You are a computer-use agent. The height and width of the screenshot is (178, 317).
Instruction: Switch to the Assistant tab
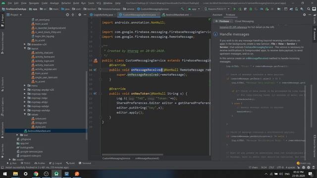pyautogui.click(x=217, y=15)
